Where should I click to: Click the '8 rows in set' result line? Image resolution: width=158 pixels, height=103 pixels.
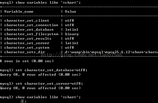point(27,61)
